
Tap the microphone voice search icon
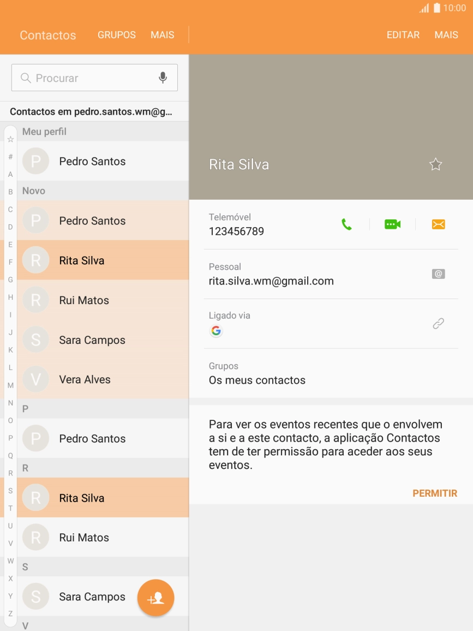point(163,78)
